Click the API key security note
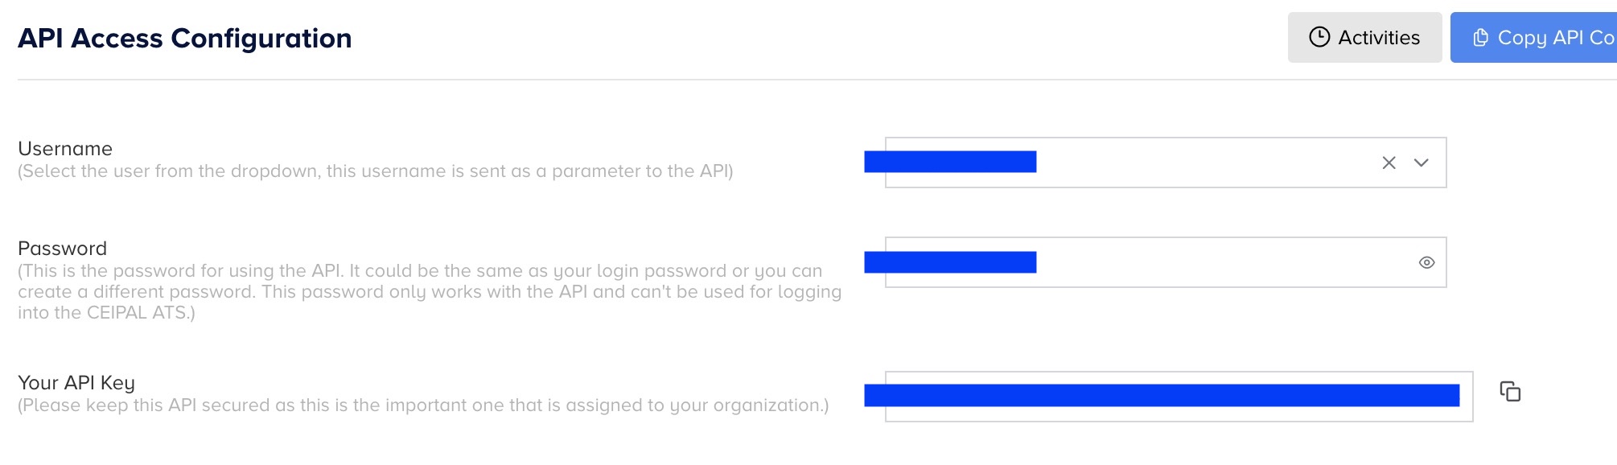Viewport: 1617px width, 465px height. 422,405
